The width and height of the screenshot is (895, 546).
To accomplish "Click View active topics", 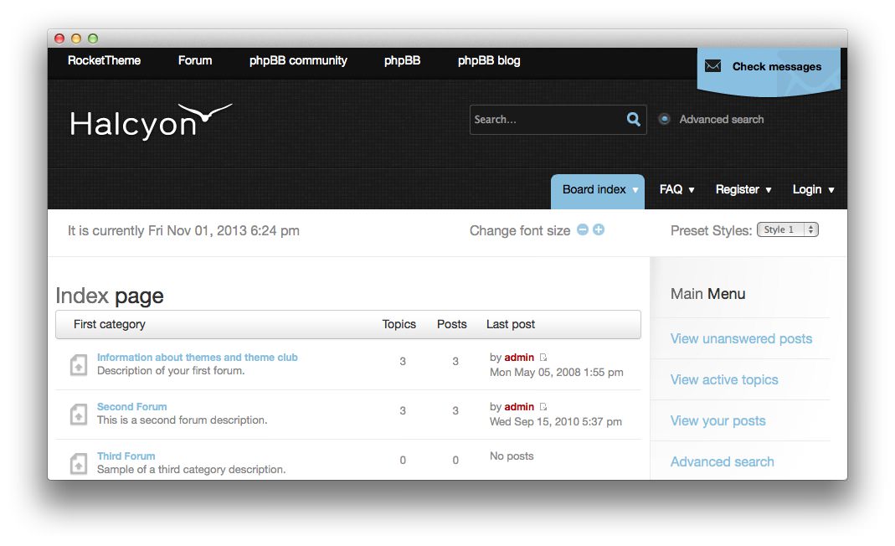I will click(723, 380).
